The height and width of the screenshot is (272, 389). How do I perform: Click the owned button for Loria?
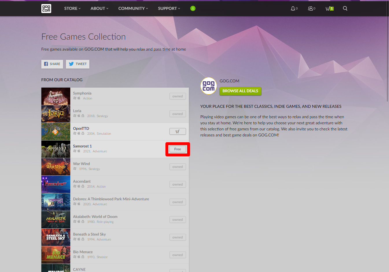point(178,114)
